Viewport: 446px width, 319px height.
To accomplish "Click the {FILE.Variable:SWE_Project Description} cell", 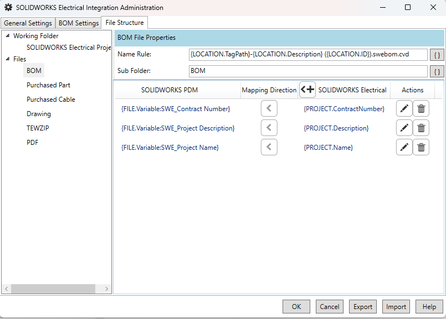I will (178, 128).
